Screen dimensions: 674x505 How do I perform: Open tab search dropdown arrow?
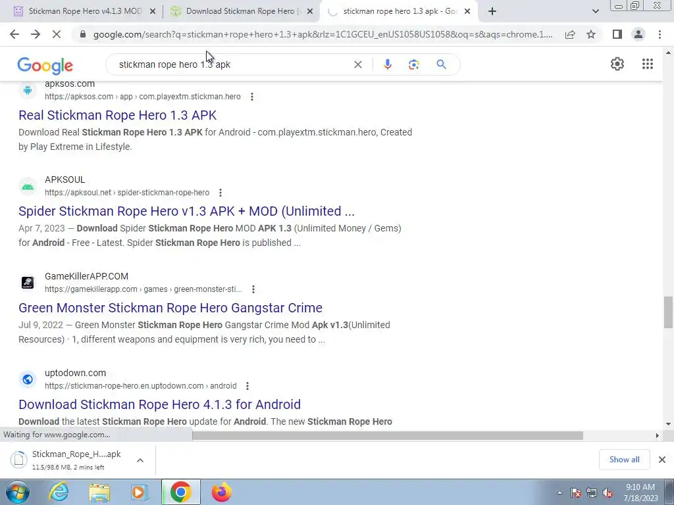[595, 11]
